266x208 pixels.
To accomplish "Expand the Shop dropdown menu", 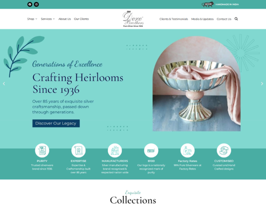I will pyautogui.click(x=32, y=19).
